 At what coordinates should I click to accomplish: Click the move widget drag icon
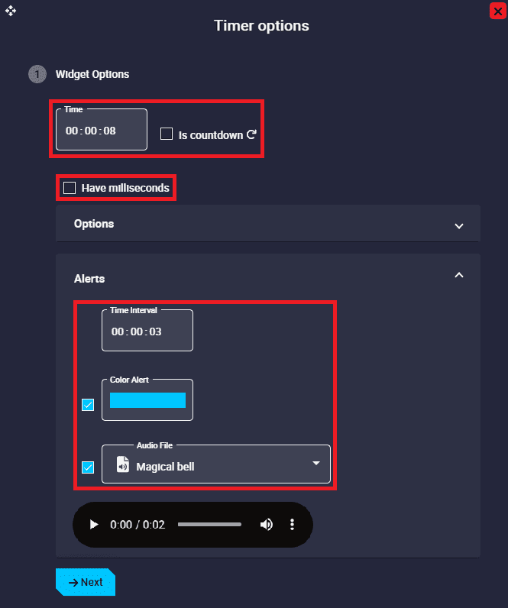tap(11, 11)
